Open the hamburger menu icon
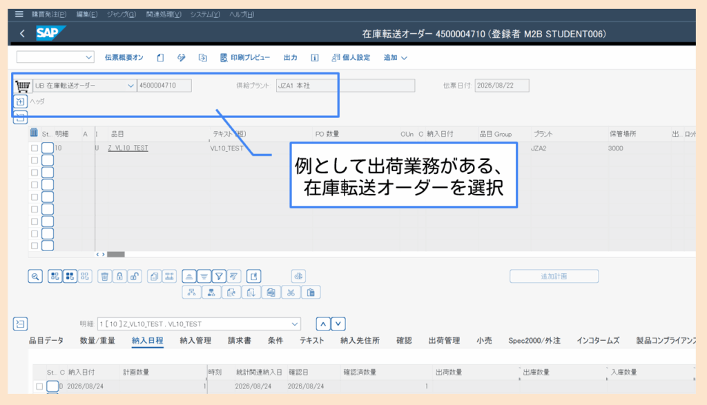This screenshot has width=707, height=405. [x=19, y=14]
